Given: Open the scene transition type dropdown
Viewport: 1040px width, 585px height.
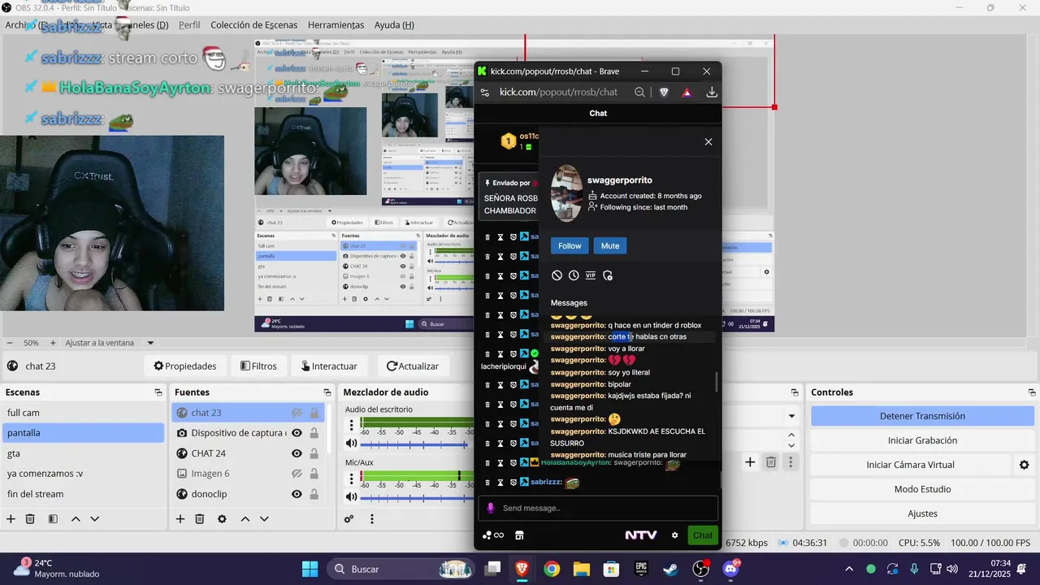Looking at the screenshot, I should [x=791, y=416].
